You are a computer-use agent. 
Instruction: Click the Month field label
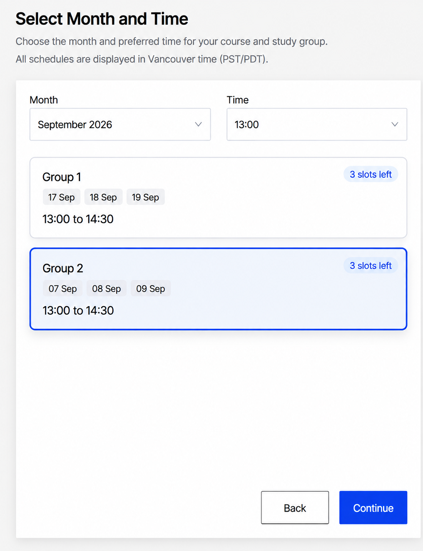click(44, 100)
